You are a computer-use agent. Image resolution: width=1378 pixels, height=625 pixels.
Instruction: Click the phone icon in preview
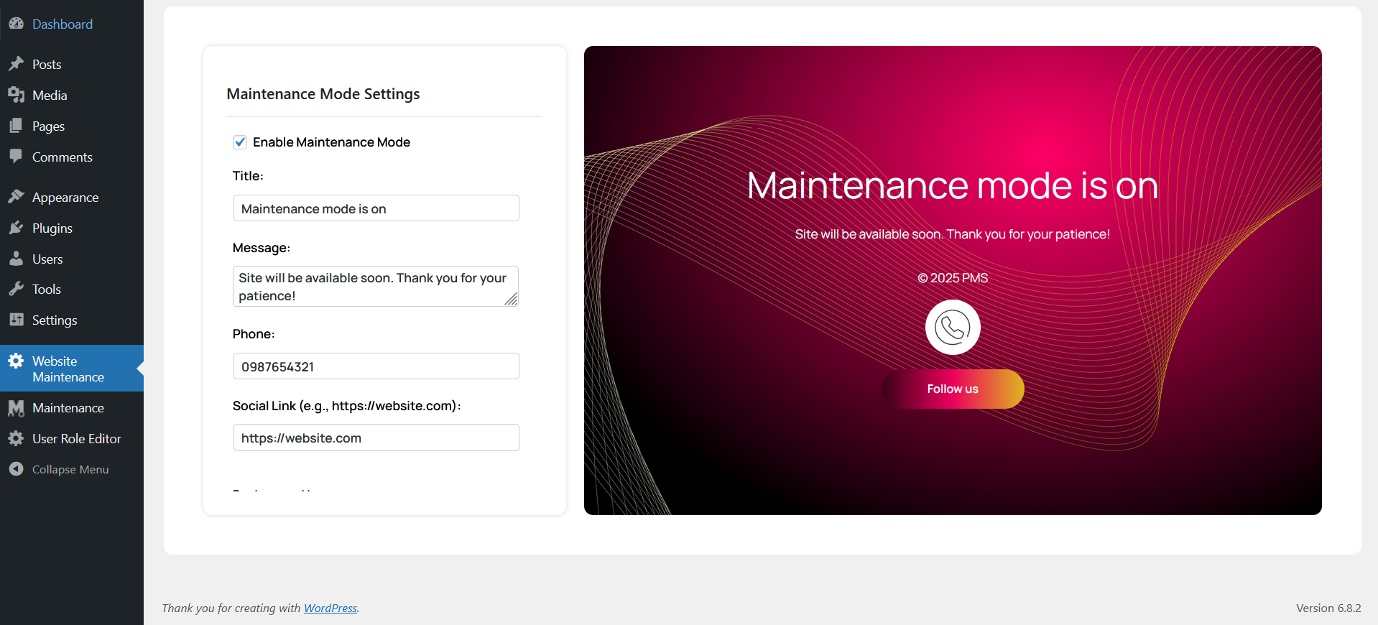tap(953, 328)
